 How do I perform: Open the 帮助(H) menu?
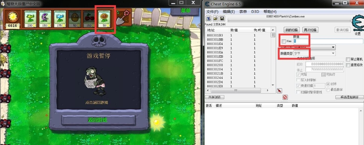coord(270,12)
